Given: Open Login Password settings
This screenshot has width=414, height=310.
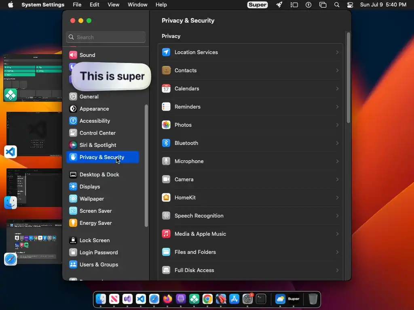Looking at the screenshot, I should pyautogui.click(x=102, y=253).
